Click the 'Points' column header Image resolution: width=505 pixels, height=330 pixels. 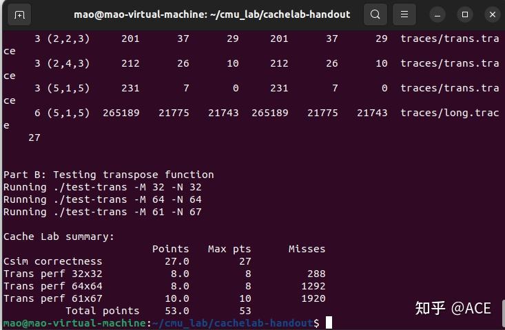pyautogui.click(x=170, y=249)
